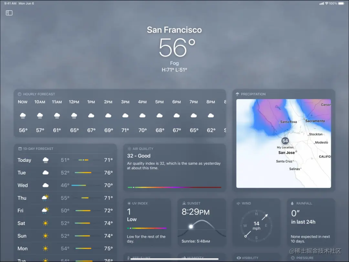This screenshot has height=262, width=349.
Task: Tap the fog icon in Today row
Action: [46, 160]
